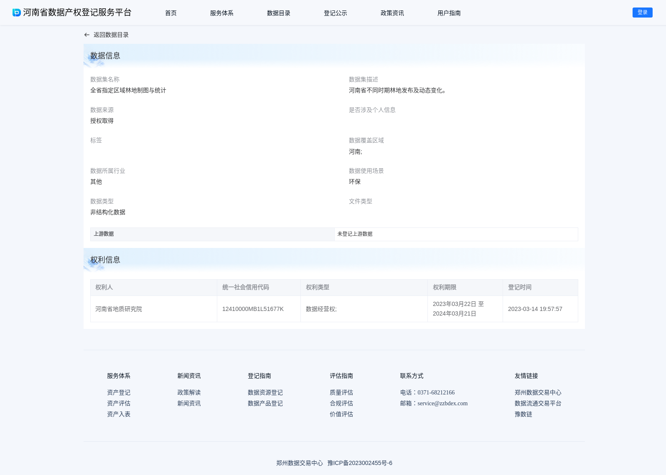
Task: Click email service@zzbdex.com
Action: click(x=442, y=403)
